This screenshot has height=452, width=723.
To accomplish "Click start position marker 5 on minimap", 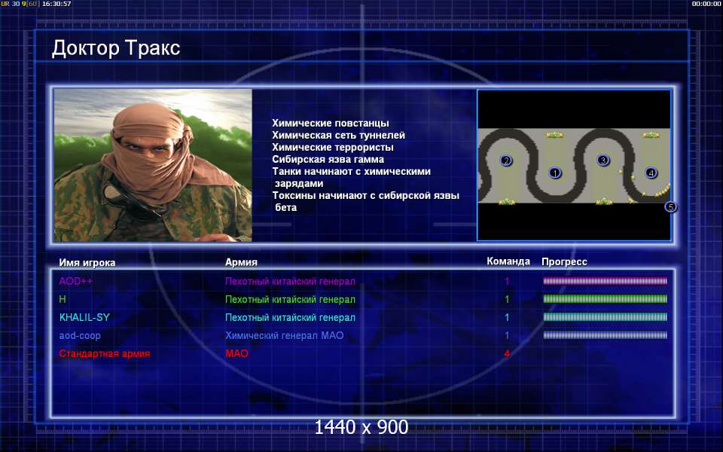I will (x=671, y=206).
